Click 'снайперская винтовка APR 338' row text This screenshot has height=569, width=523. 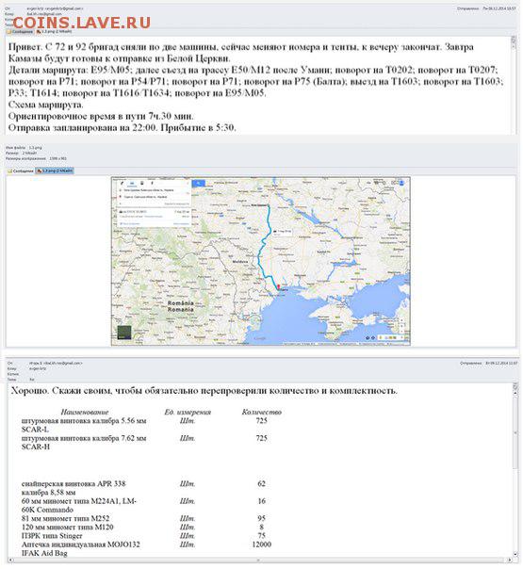click(x=74, y=483)
